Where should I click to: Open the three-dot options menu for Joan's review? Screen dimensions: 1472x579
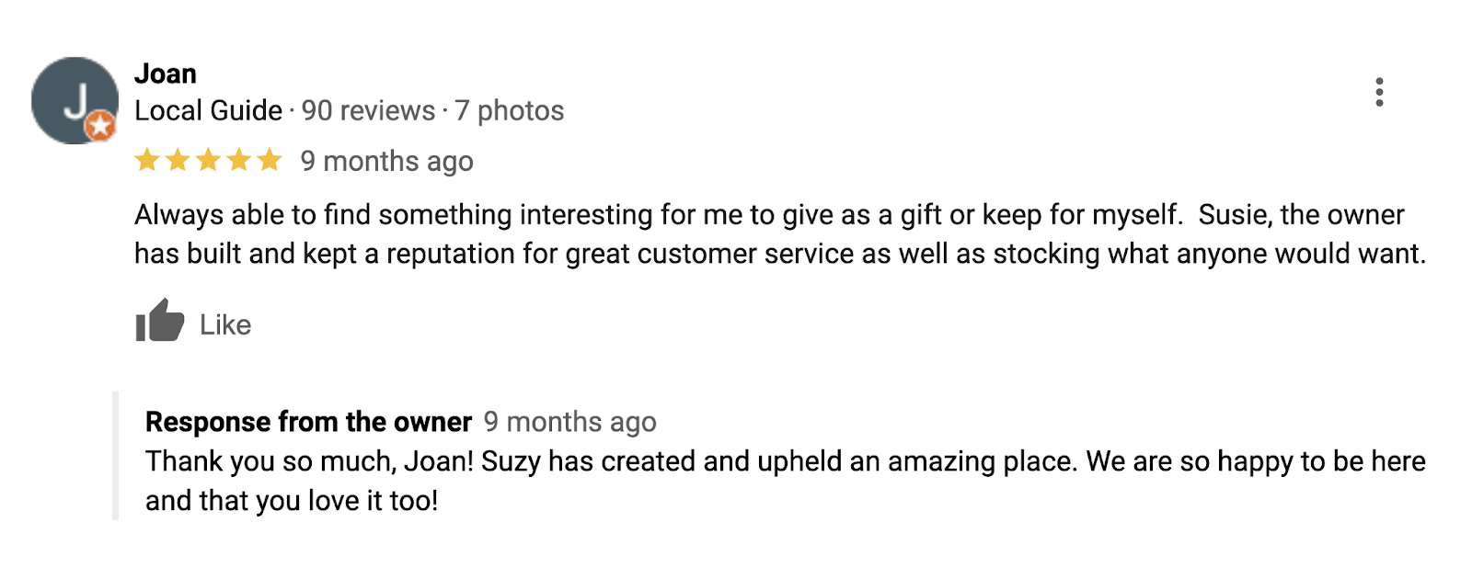point(1379,92)
